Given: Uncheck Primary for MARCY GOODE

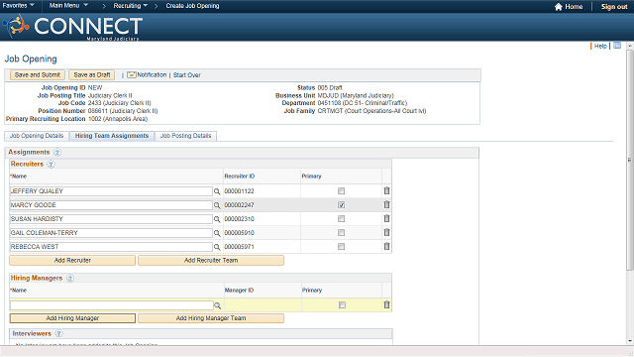Looking at the screenshot, I should [x=341, y=205].
